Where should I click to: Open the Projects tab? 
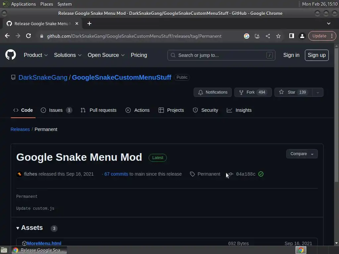click(171, 110)
